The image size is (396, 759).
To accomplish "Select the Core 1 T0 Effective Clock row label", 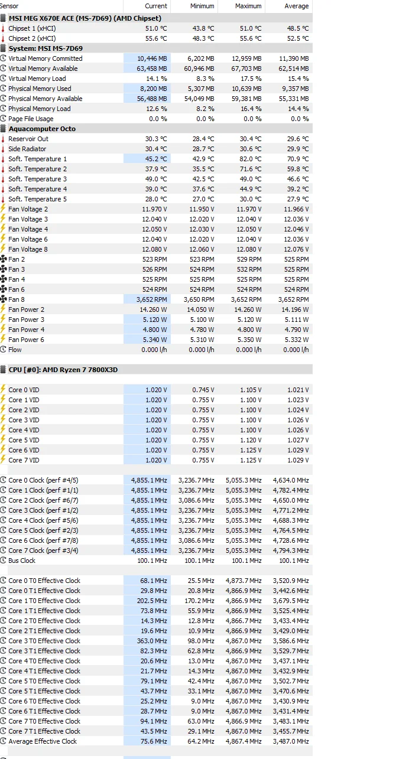I will coord(44,601).
